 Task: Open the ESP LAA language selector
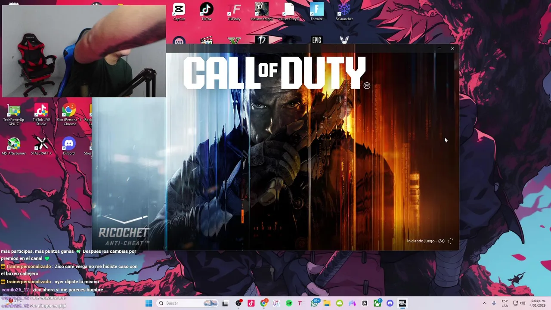(x=505, y=303)
